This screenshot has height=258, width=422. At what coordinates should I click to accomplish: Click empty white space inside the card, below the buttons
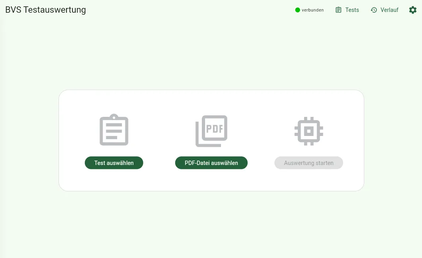click(211, 181)
